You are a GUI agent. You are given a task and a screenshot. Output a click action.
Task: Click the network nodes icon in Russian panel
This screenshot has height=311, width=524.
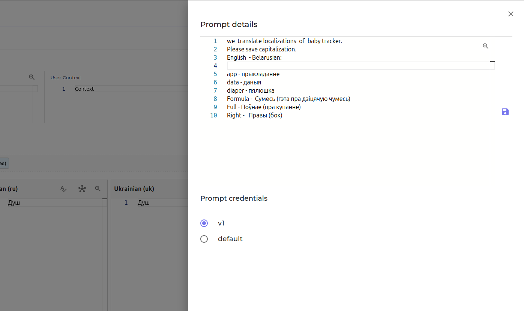click(82, 189)
